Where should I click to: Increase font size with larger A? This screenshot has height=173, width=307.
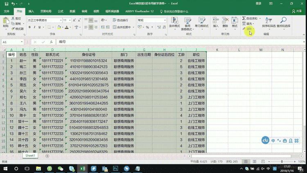tap(74, 20)
